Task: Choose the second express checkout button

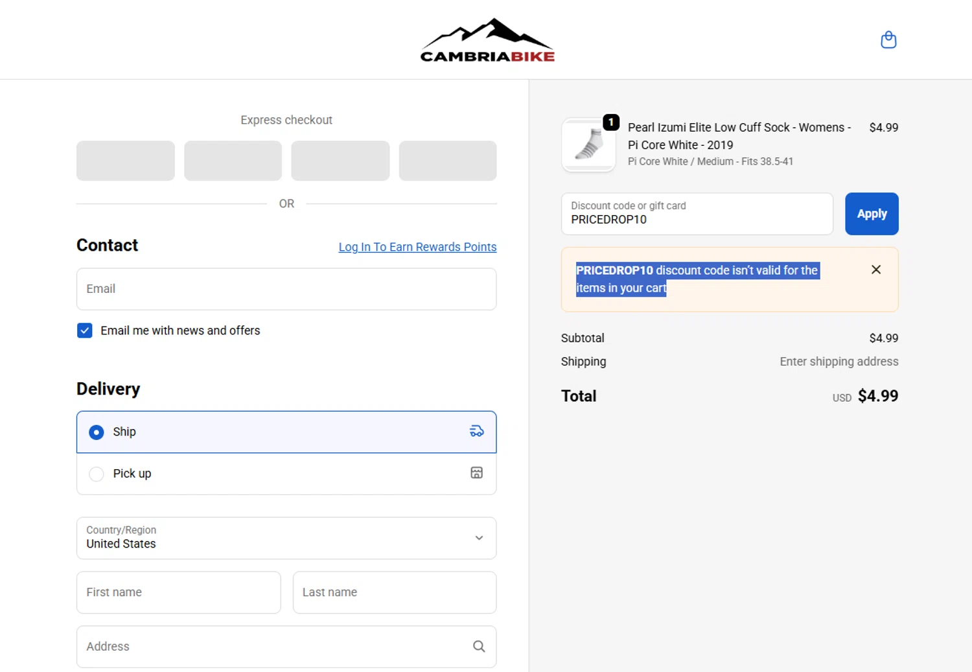Action: tap(233, 161)
